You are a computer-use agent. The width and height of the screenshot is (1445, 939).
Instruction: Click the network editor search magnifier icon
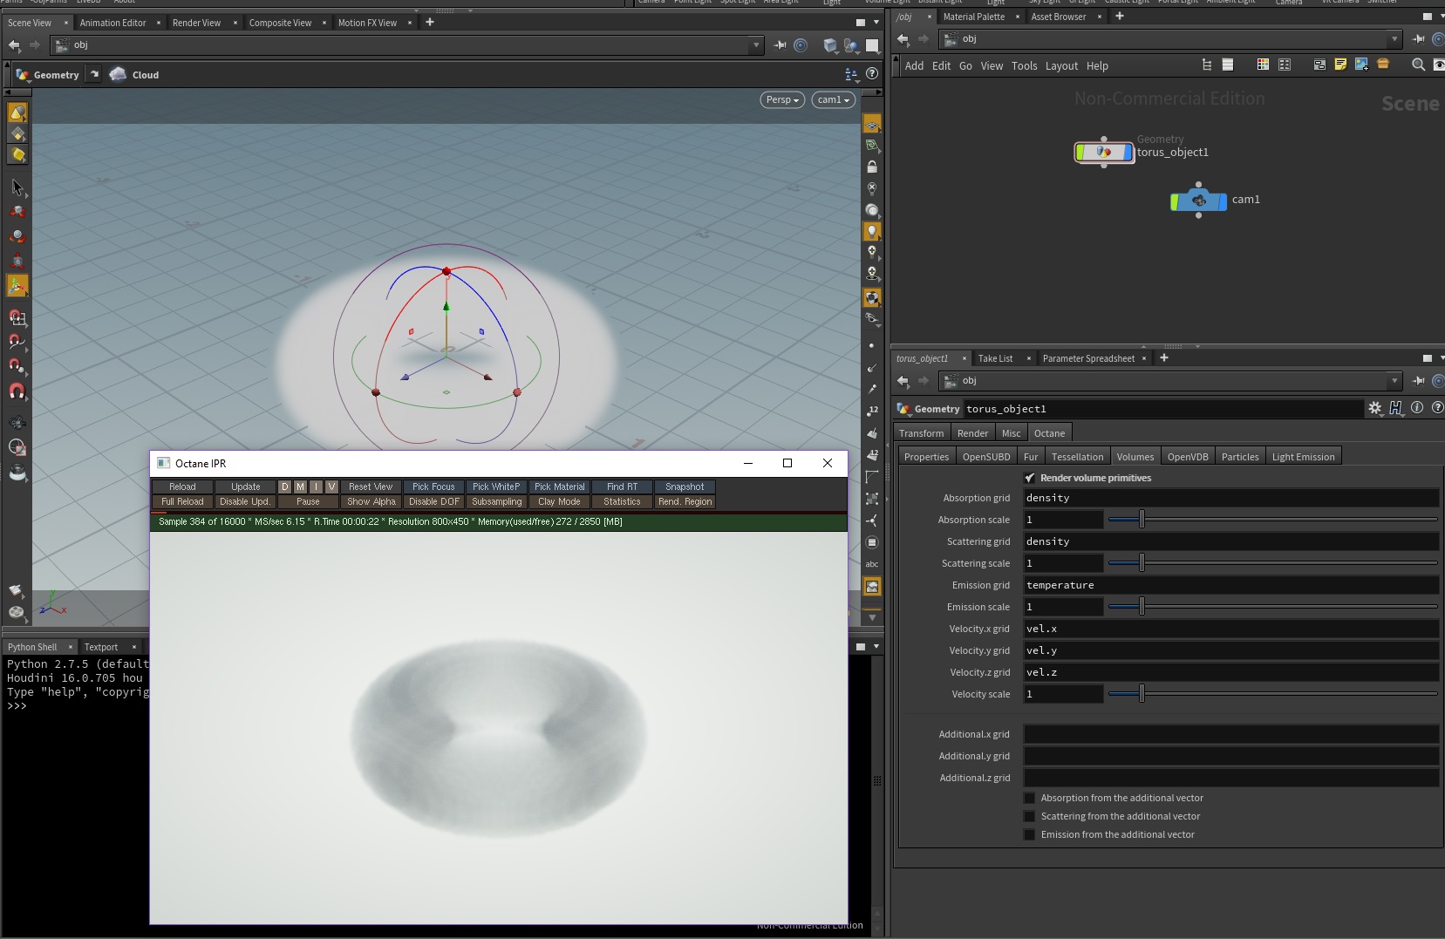[1418, 65]
